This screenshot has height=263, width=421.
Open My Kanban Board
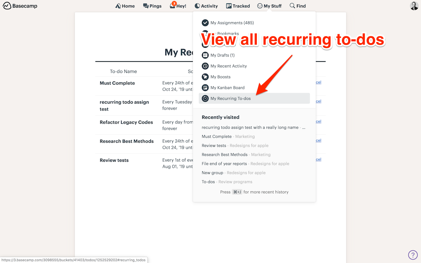click(x=254, y=88)
